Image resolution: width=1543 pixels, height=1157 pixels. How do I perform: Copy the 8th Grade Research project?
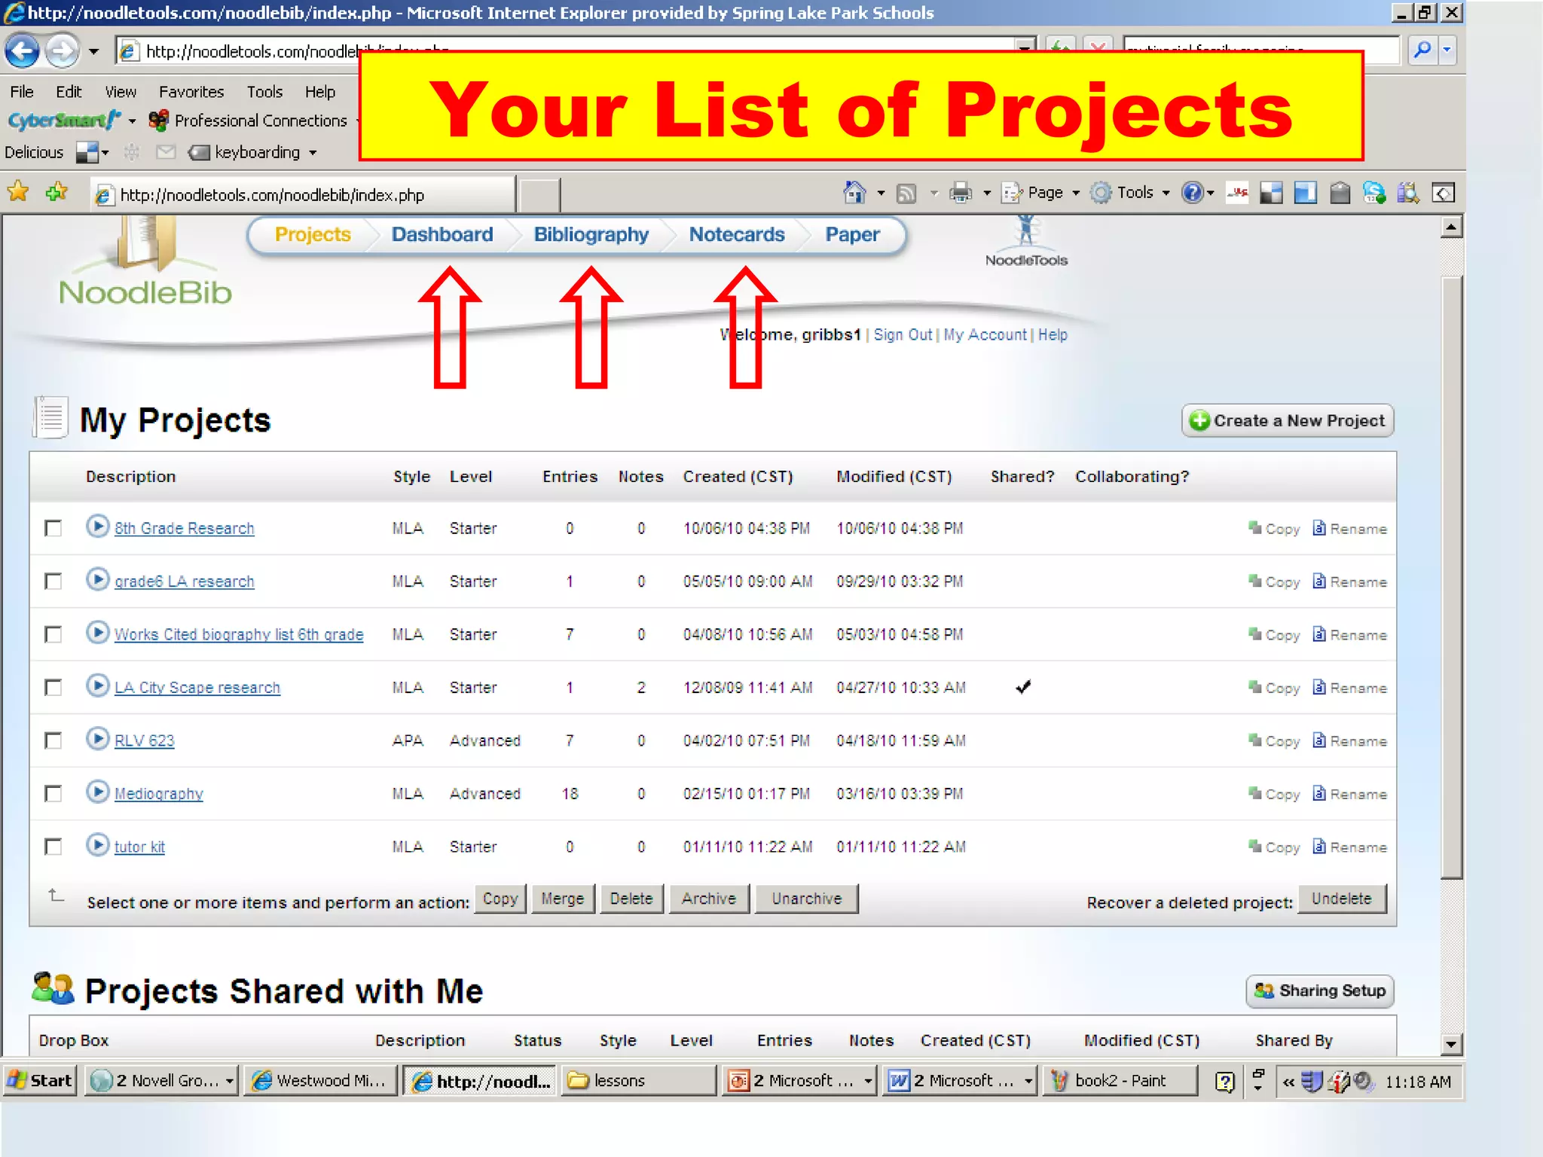1274,529
